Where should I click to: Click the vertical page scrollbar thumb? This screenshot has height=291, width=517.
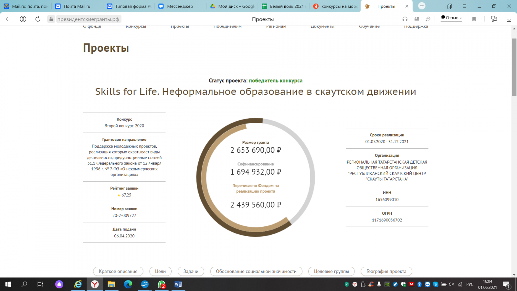pos(514,67)
